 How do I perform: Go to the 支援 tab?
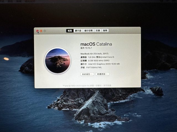[98, 31]
